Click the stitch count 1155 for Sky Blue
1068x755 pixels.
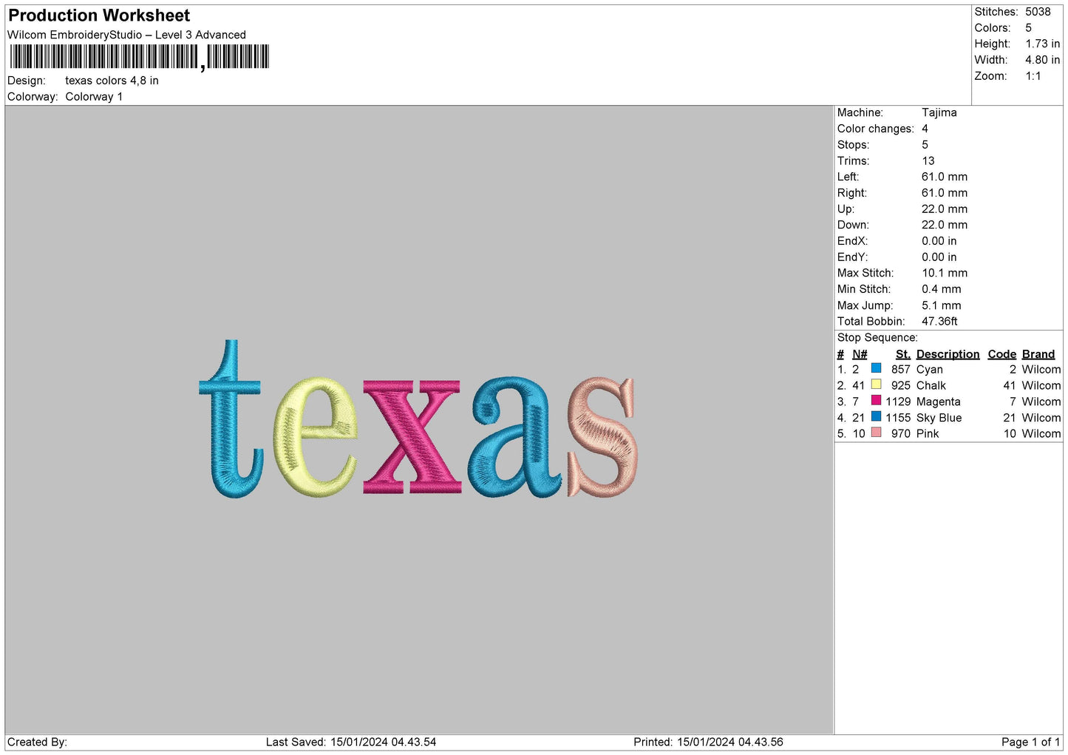coord(898,419)
